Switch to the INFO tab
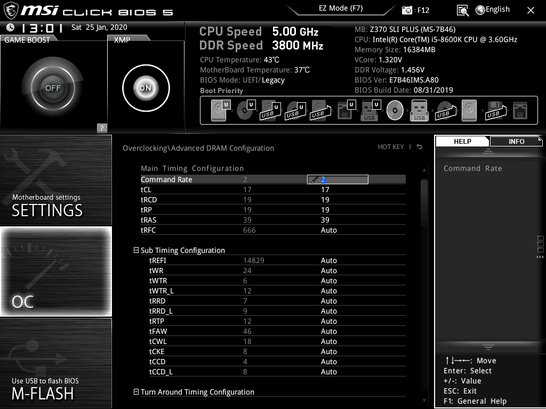 pos(516,141)
